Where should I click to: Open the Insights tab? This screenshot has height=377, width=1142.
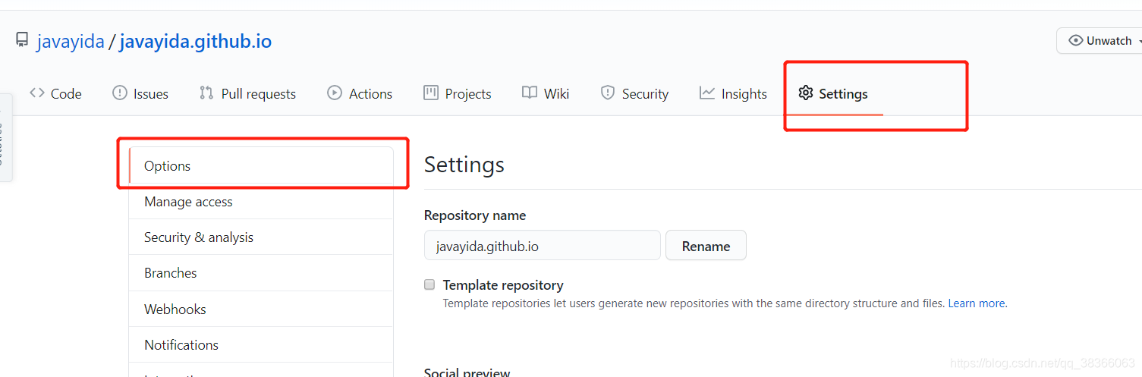[x=733, y=94]
